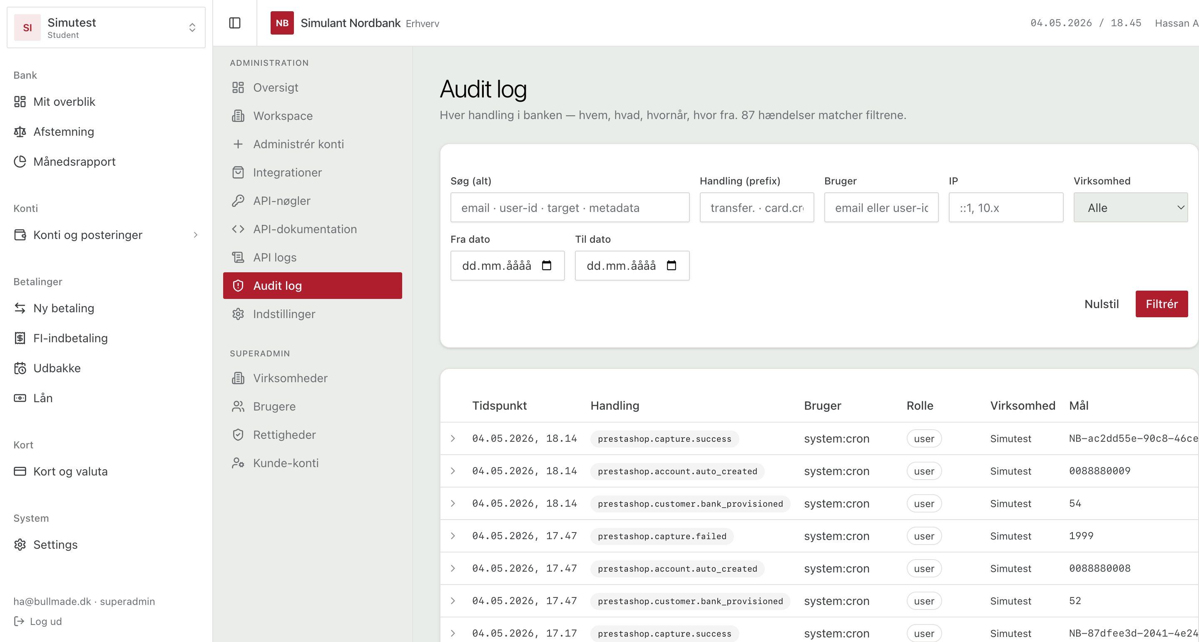1199x642 pixels.
Task: Open the Simutest workspace switcher
Action: pyautogui.click(x=106, y=27)
